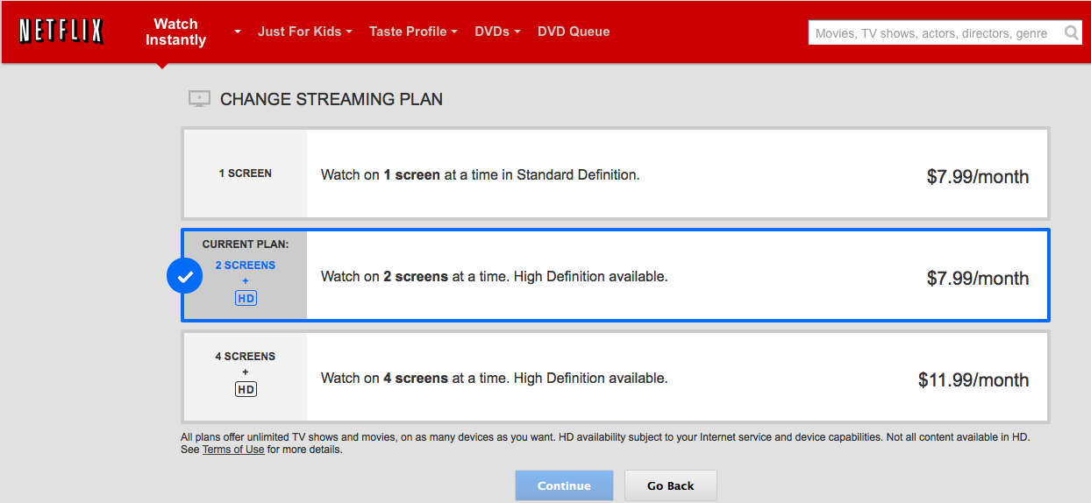Select the 1 Screen plan option
Image resolution: width=1091 pixels, height=503 pixels.
pyautogui.click(x=615, y=174)
